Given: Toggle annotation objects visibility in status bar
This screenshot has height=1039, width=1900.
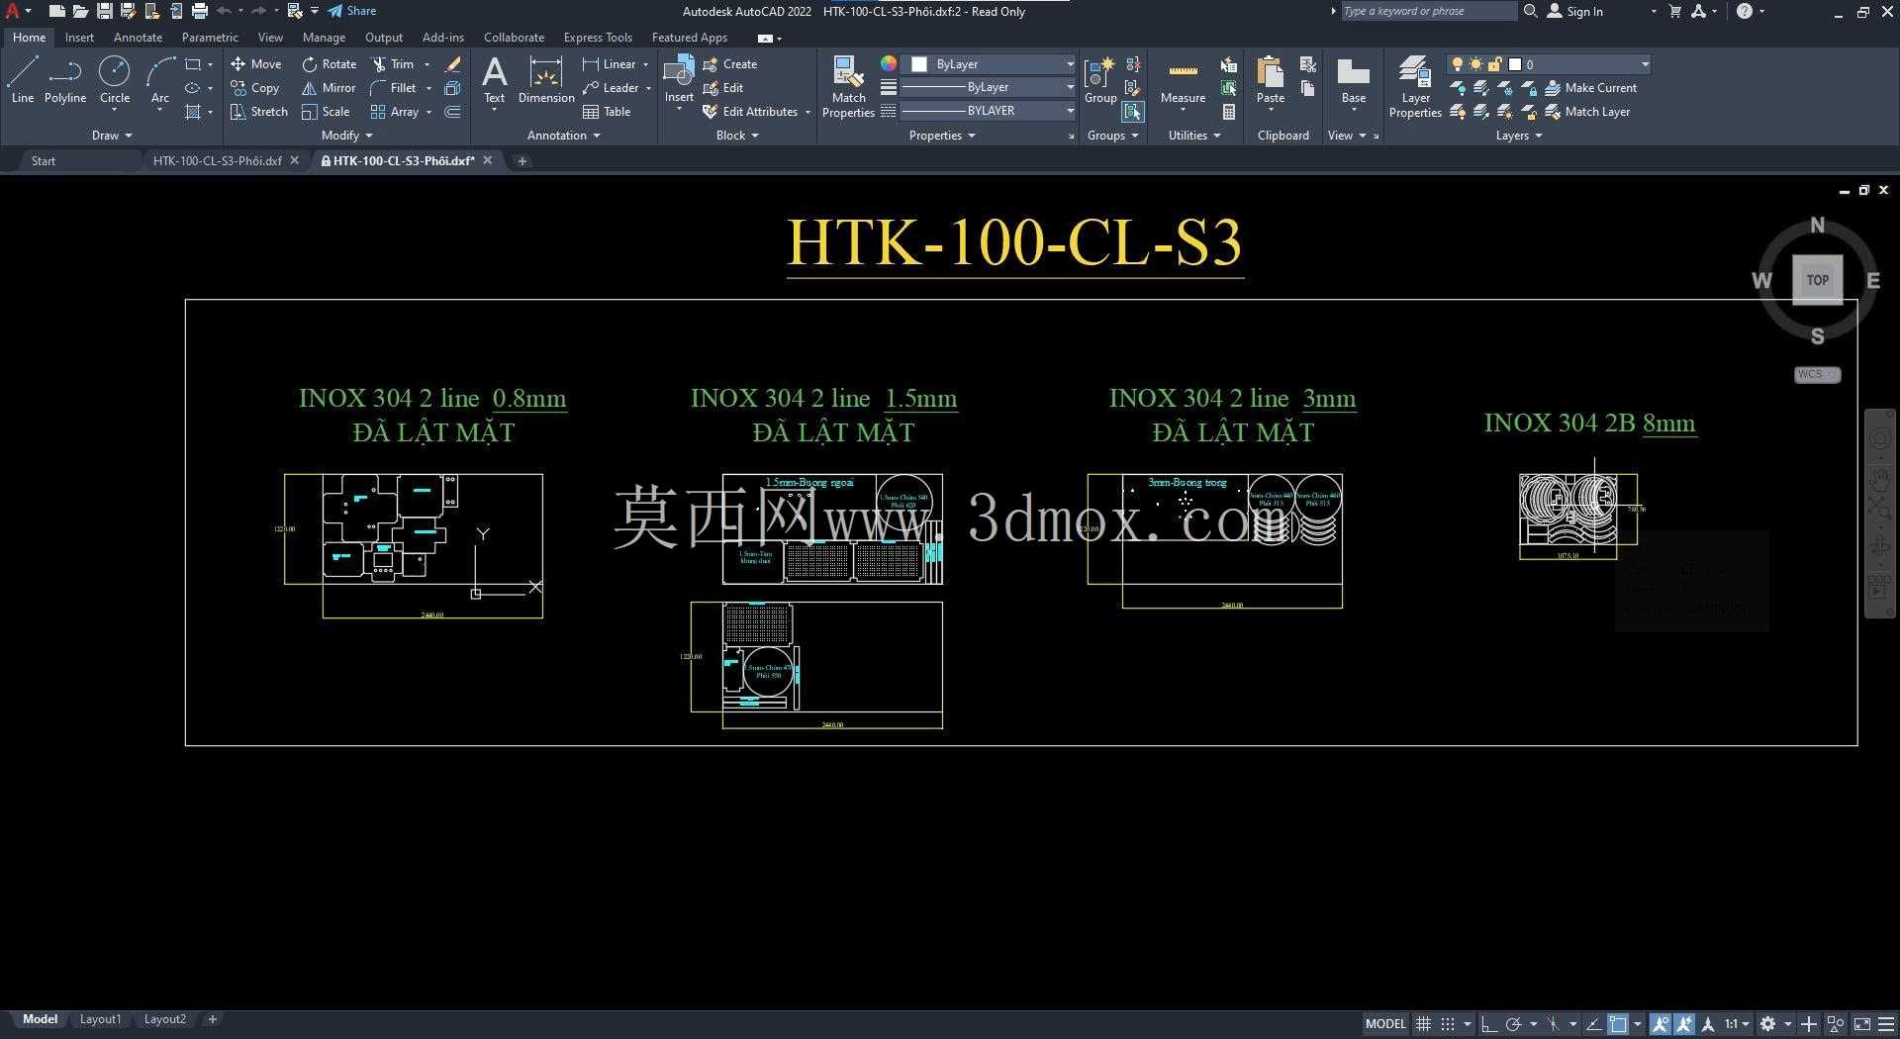Looking at the screenshot, I should pos(1661,1024).
